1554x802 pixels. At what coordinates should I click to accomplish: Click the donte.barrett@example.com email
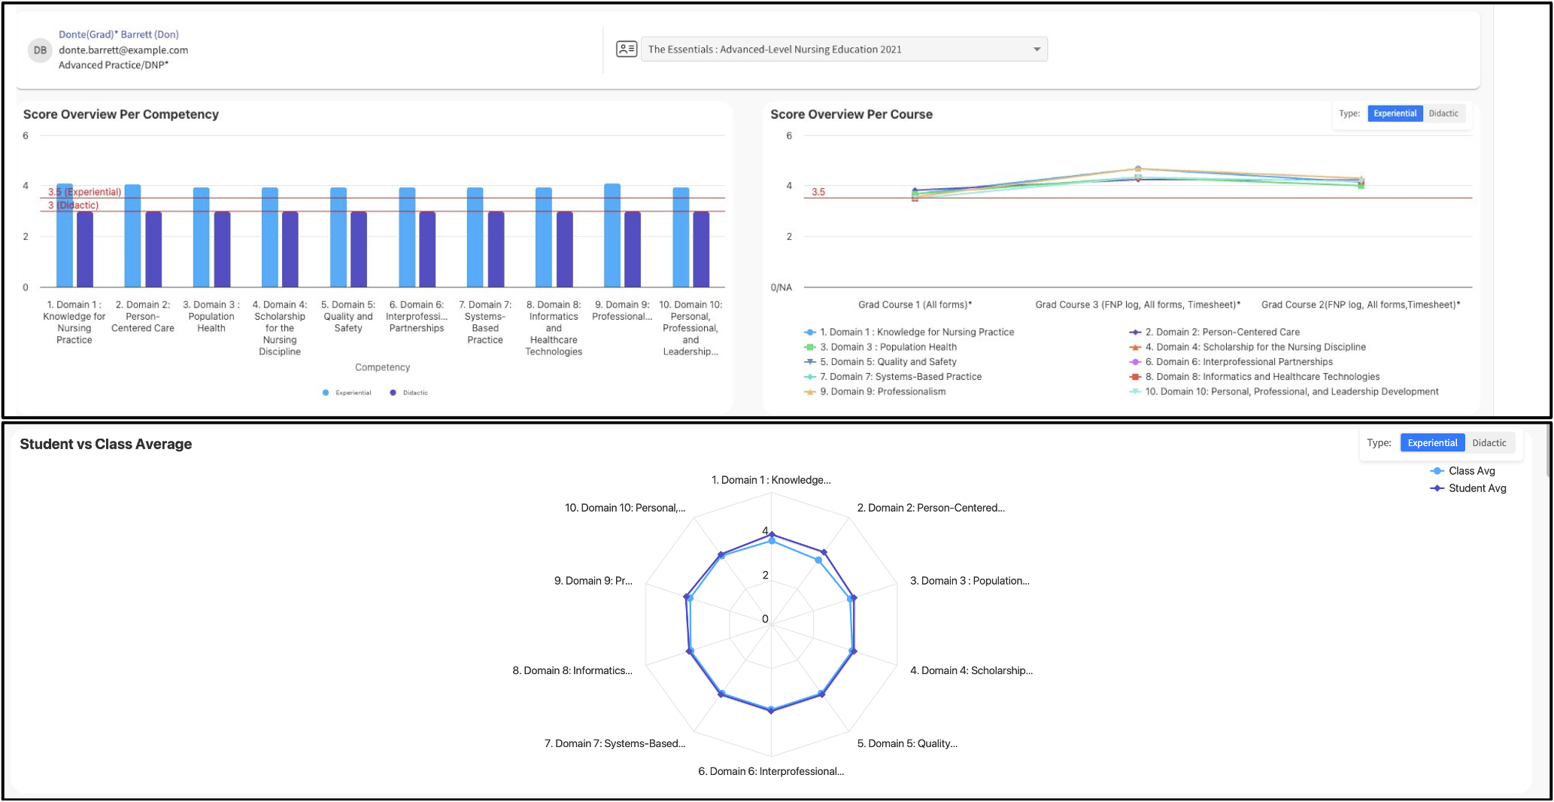coord(123,50)
